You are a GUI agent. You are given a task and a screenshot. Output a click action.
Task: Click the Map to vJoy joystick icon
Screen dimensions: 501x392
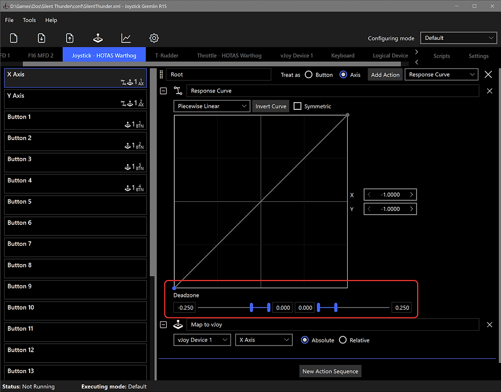tap(178, 325)
